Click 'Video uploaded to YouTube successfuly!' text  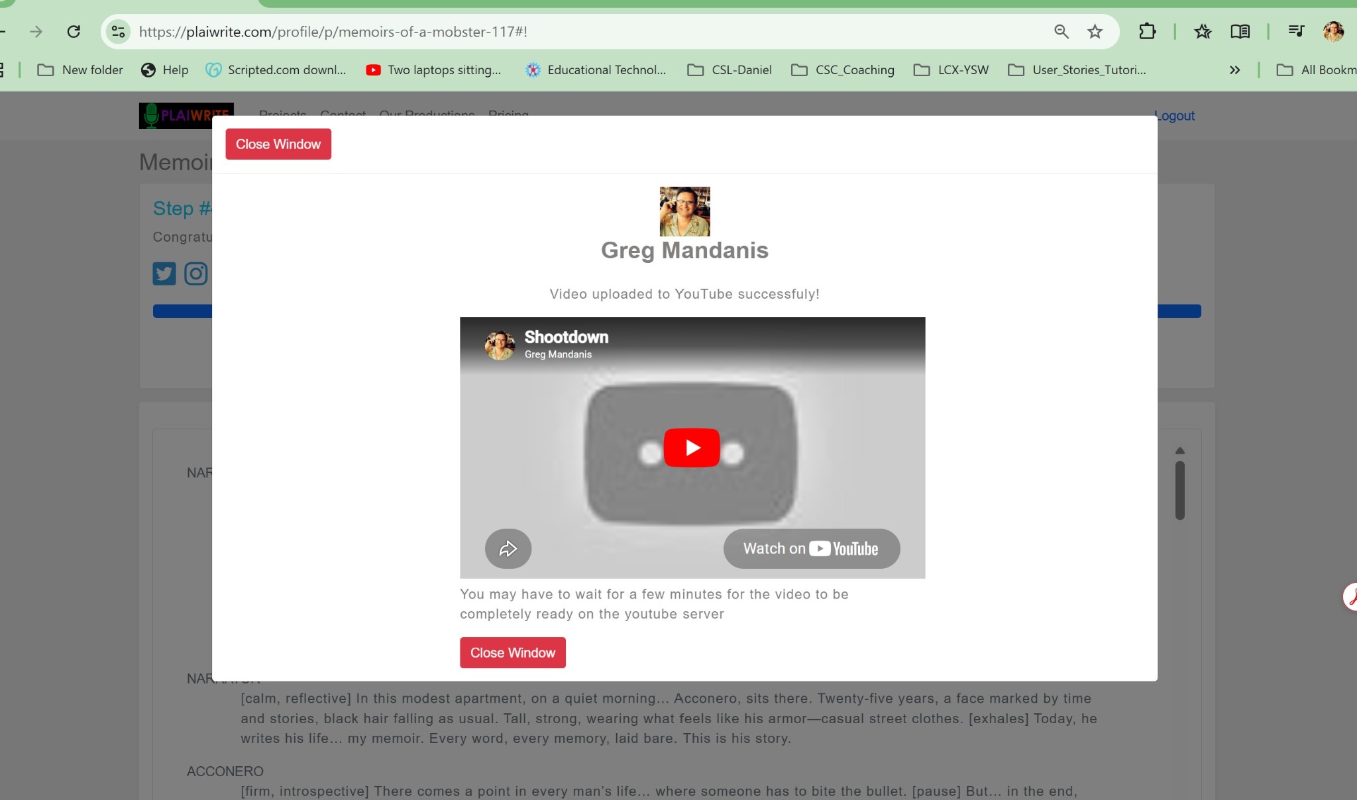click(x=684, y=294)
